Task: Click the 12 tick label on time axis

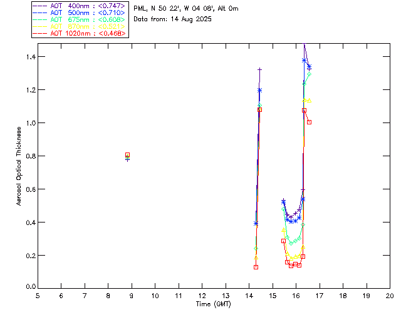Action: [202, 295]
